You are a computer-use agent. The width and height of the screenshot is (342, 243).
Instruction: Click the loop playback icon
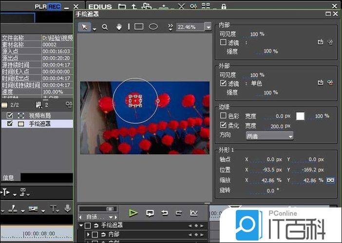150,213
